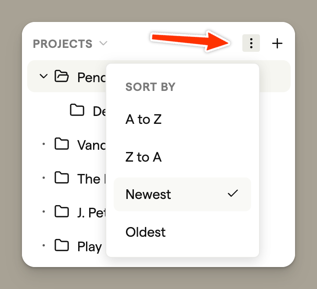
Task: Sort projects by Oldest
Action: (x=146, y=232)
